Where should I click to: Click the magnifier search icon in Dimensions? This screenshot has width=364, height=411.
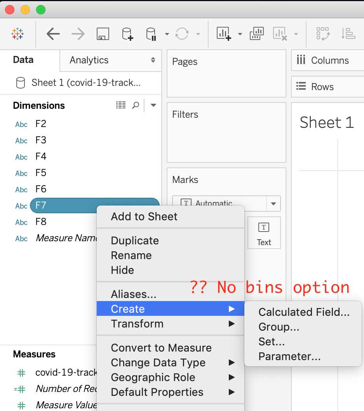tap(136, 105)
